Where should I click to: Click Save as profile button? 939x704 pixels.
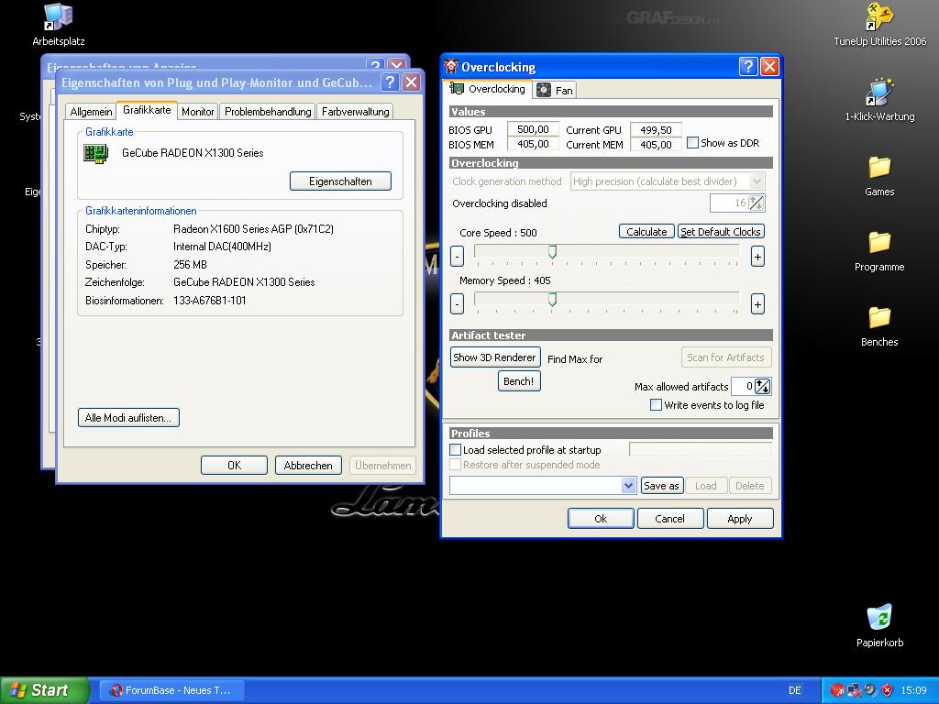661,486
